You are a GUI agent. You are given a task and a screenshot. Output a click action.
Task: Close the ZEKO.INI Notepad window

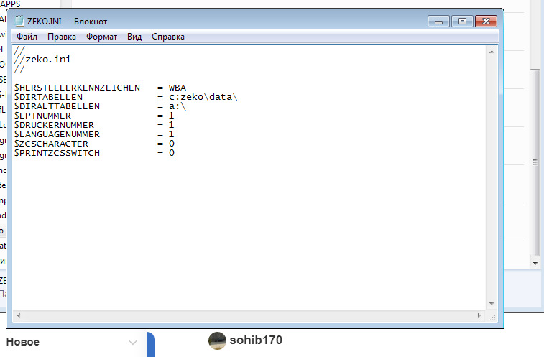(x=487, y=21)
